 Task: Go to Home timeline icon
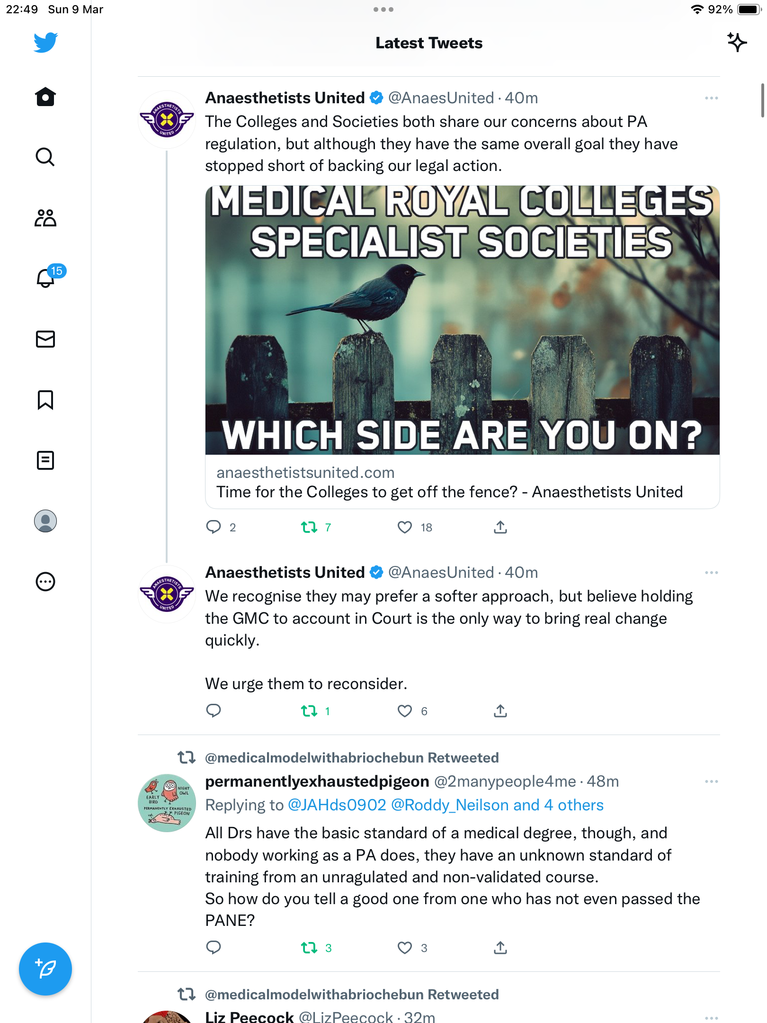(x=45, y=97)
